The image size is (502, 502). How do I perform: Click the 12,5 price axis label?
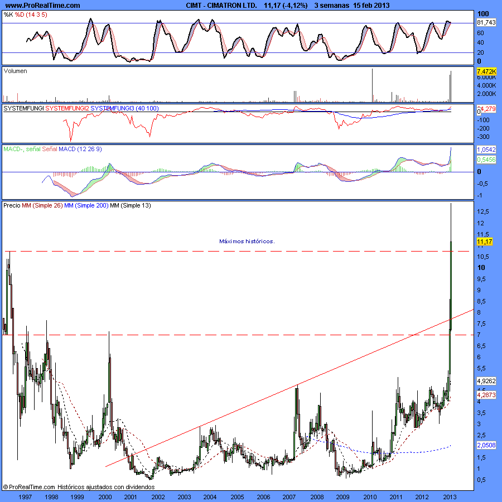coord(483,211)
